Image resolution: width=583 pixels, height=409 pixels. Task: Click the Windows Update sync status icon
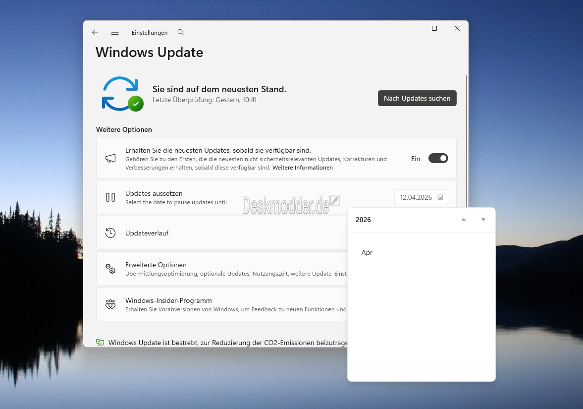tap(122, 94)
